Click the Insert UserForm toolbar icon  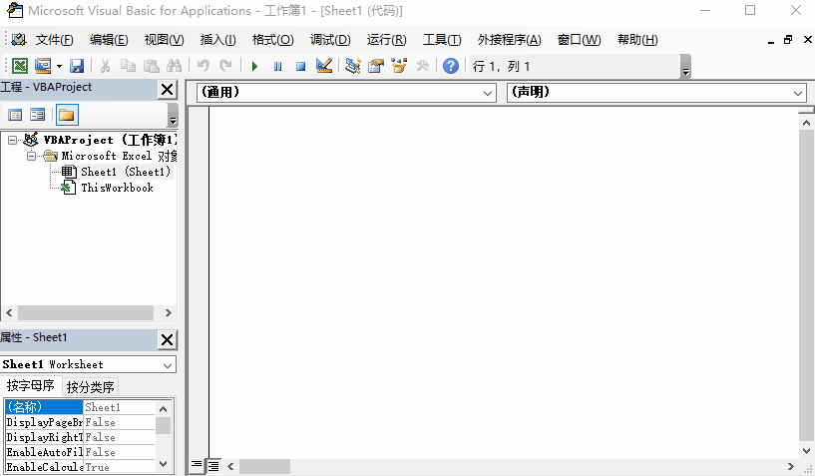click(x=43, y=66)
